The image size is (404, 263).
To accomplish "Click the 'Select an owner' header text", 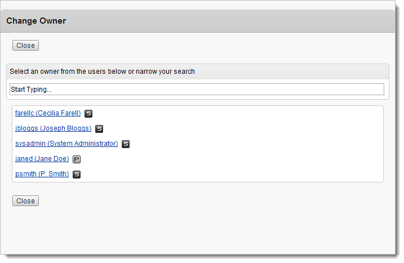I will [102, 72].
